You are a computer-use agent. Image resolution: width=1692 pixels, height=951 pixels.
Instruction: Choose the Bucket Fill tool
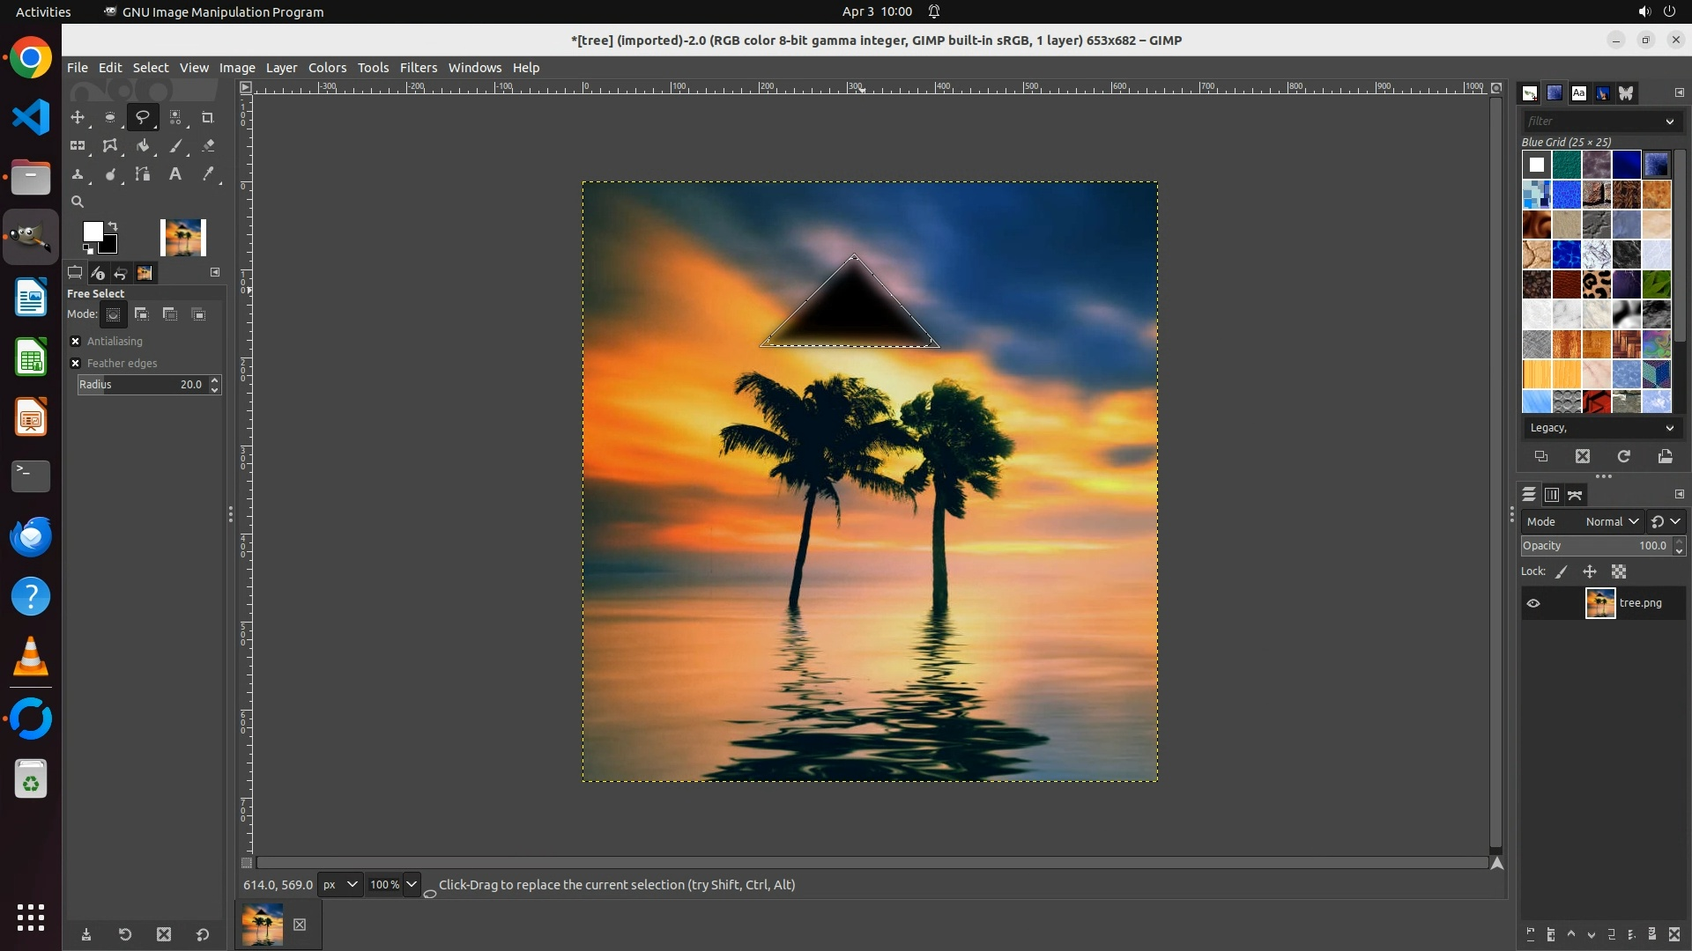[143, 146]
